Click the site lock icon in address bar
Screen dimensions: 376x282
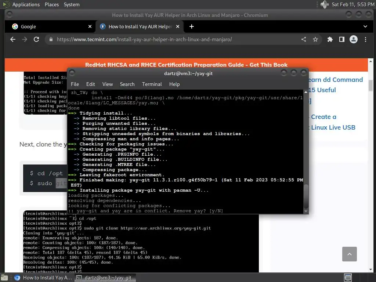pyautogui.click(x=51, y=39)
